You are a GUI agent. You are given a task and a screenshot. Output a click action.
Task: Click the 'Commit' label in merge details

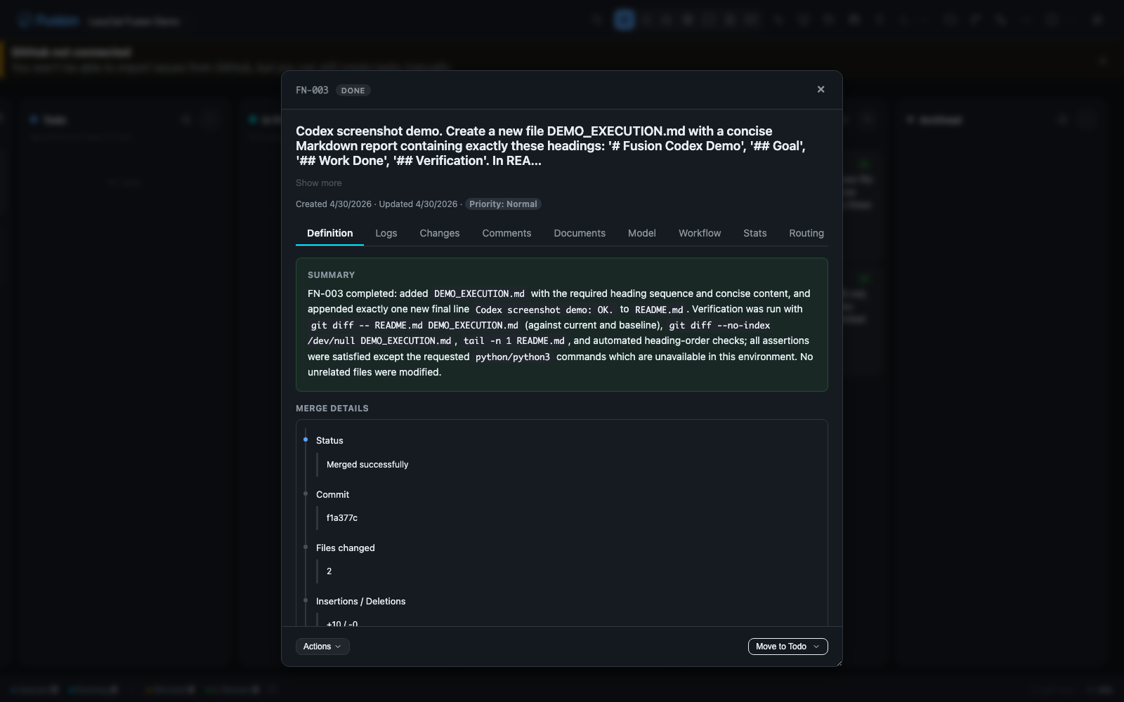(332, 495)
